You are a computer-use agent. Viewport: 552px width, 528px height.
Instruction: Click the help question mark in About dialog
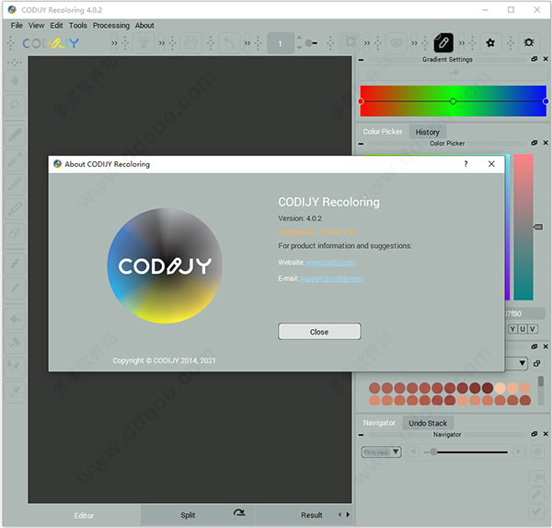(466, 164)
